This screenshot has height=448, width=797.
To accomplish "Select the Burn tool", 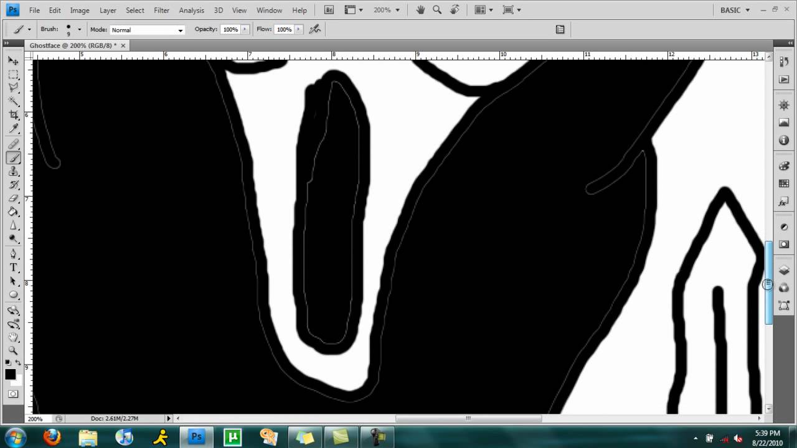I will pos(13,239).
